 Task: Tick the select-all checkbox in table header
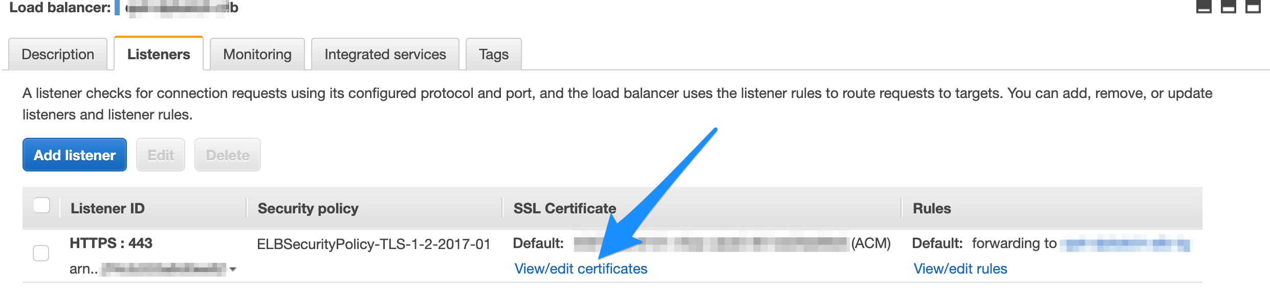click(x=41, y=205)
